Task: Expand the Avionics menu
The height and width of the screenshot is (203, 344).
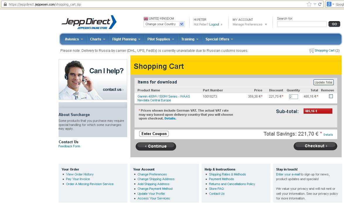Action: click(74, 39)
